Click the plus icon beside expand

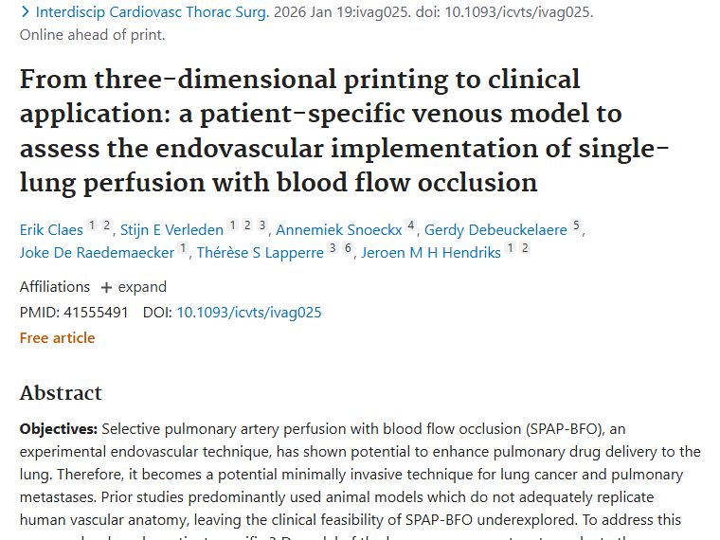106,288
